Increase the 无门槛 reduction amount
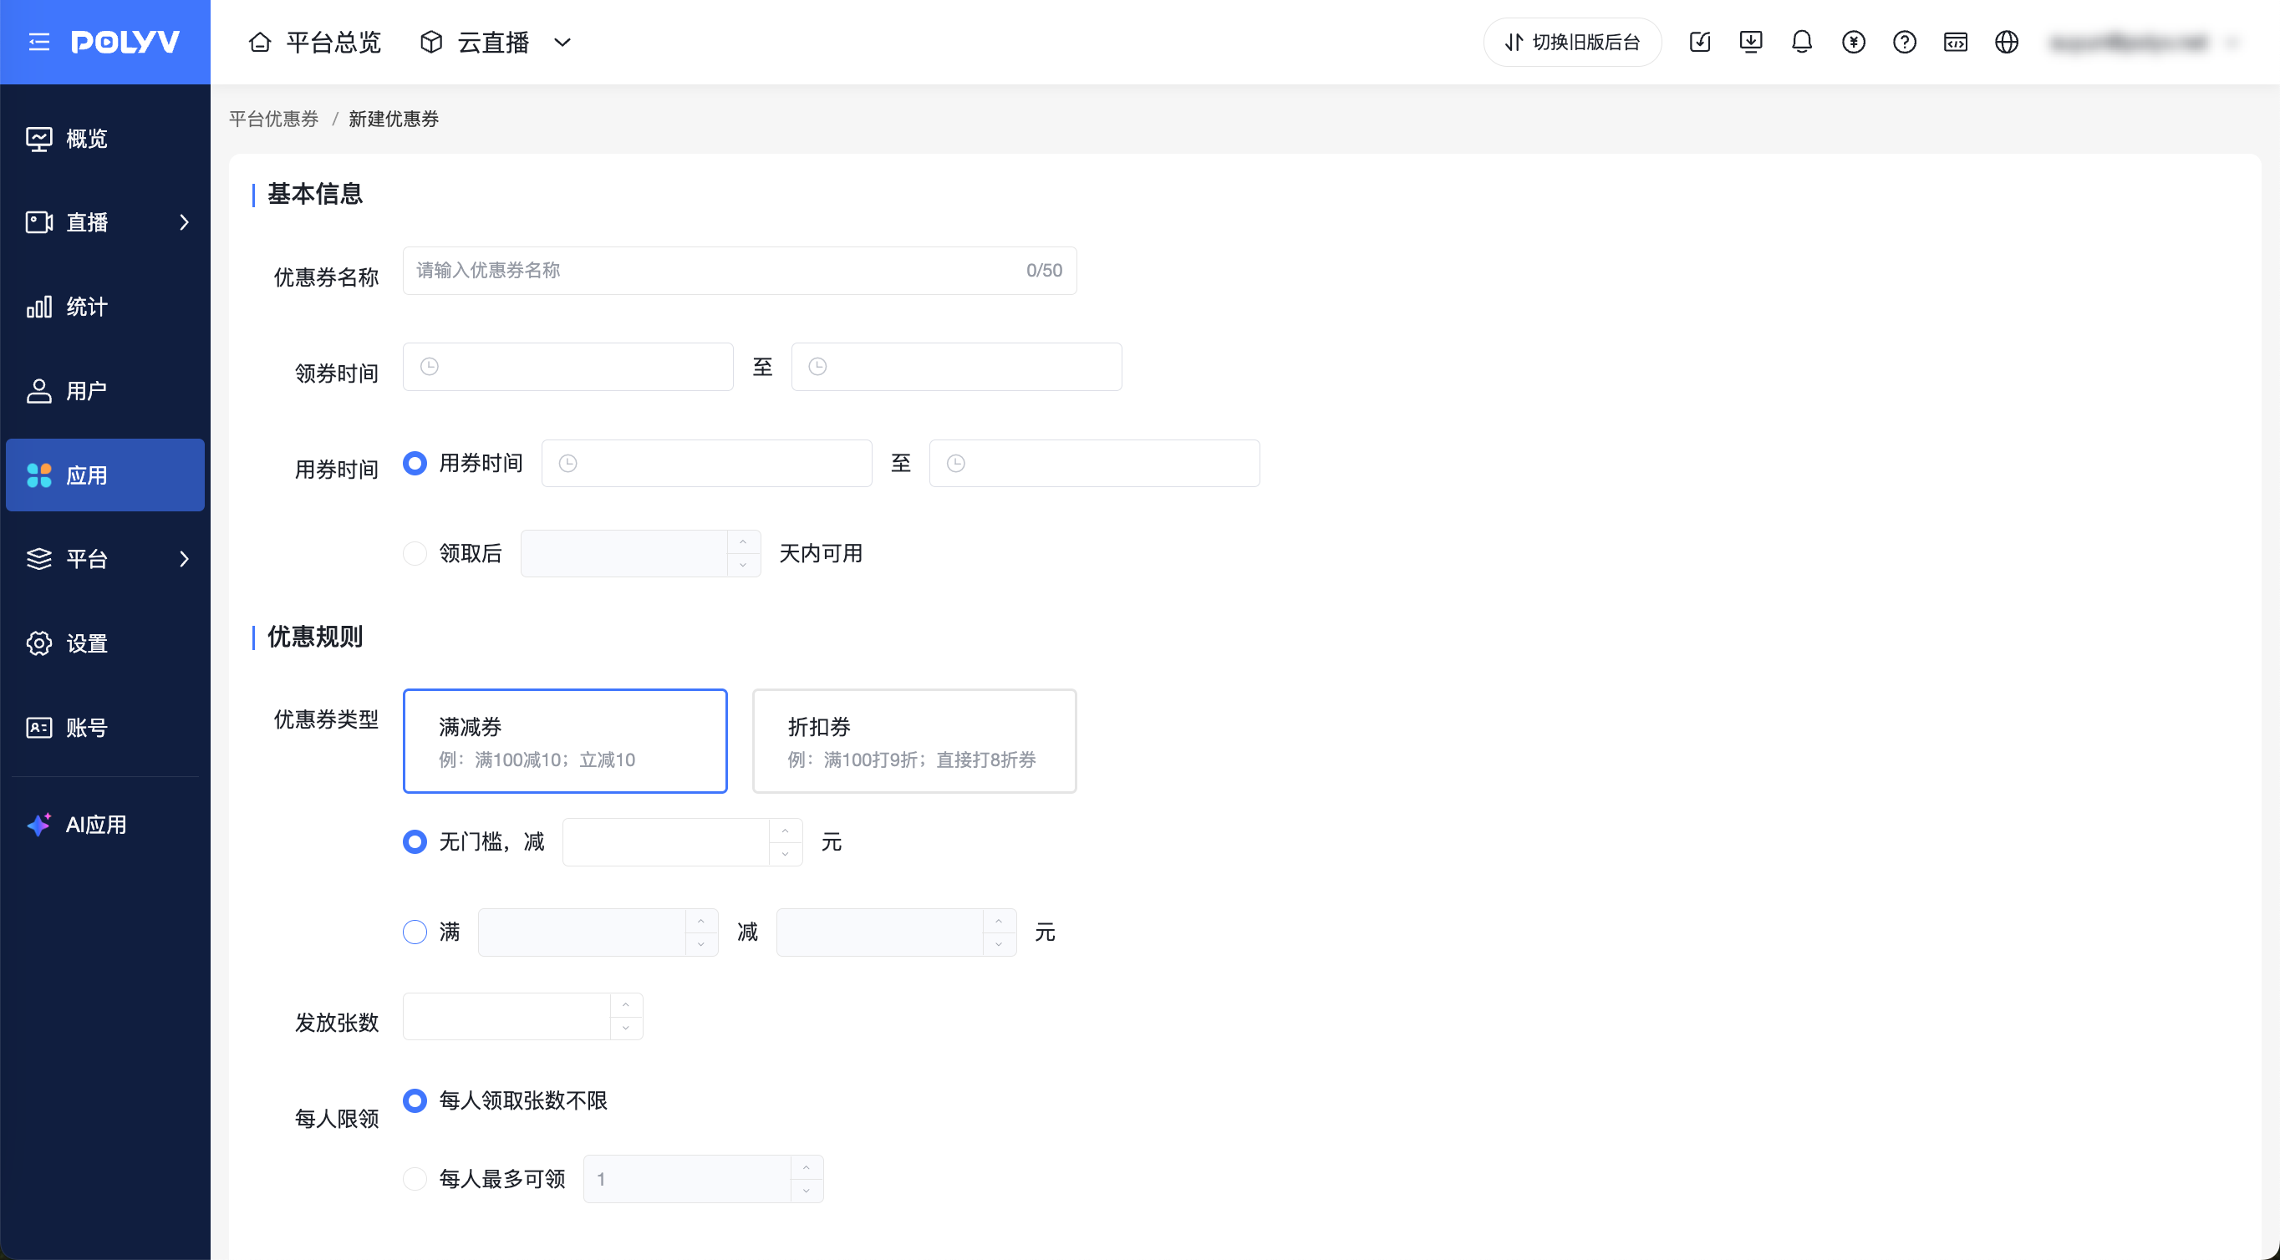 (x=785, y=830)
